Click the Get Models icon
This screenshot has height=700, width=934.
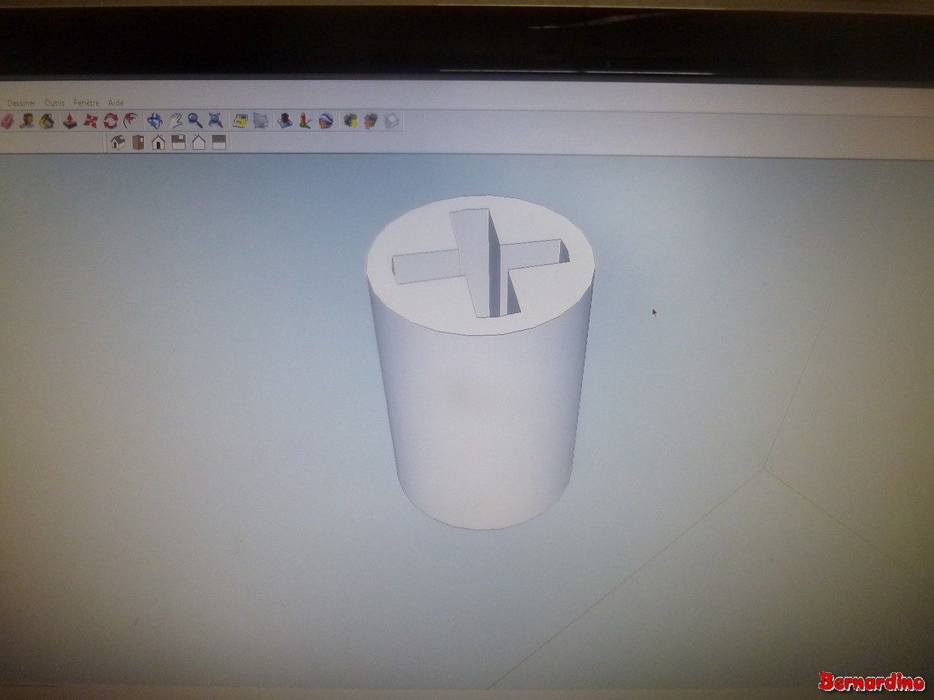pyautogui.click(x=350, y=121)
